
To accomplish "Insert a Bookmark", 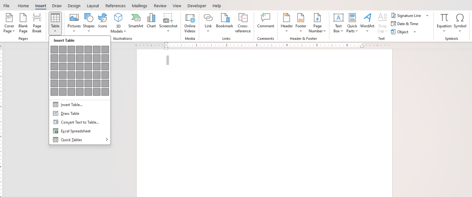I will coord(224,21).
